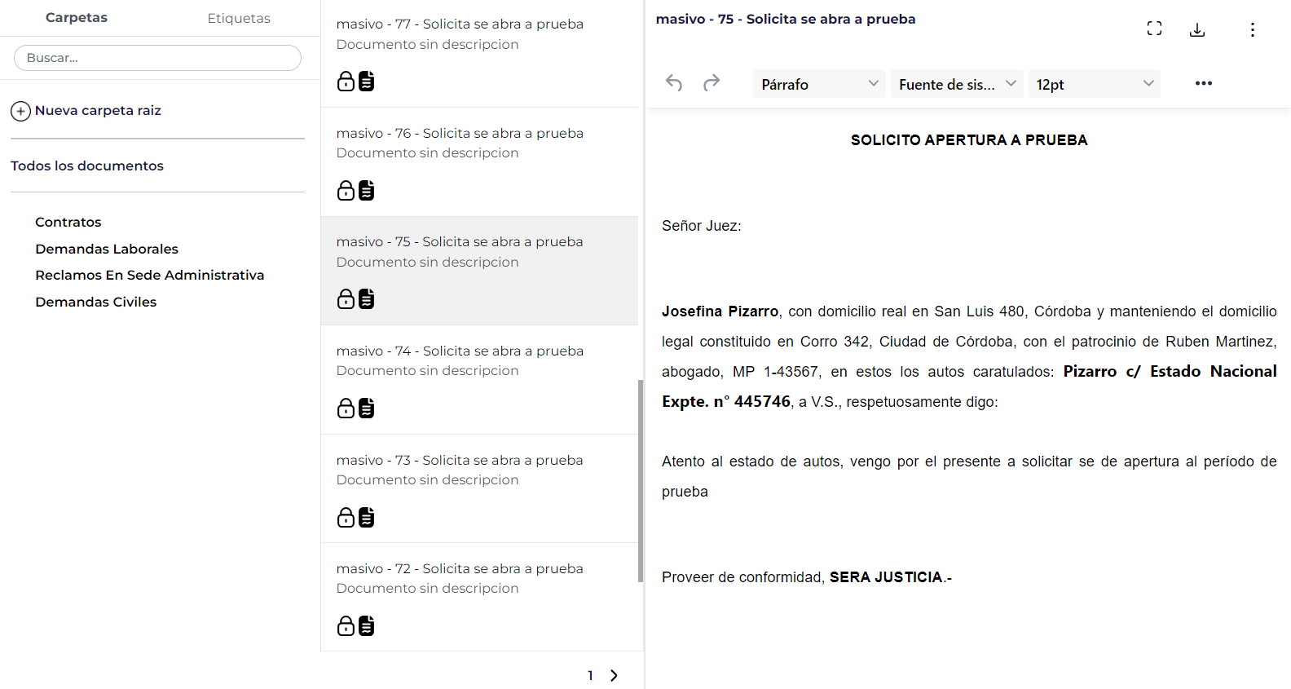
Task: Open Todos los documentos
Action: point(87,166)
